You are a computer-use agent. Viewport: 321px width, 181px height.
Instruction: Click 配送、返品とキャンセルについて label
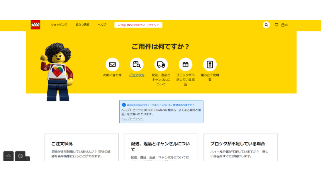point(161,80)
